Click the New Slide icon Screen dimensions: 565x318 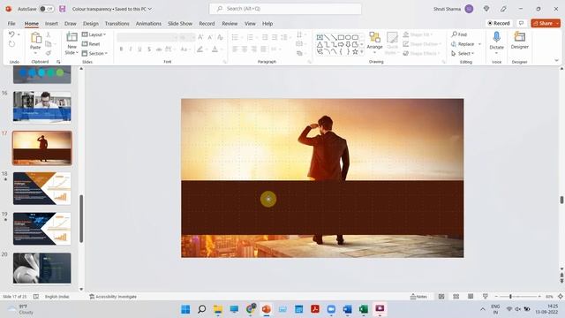72,37
